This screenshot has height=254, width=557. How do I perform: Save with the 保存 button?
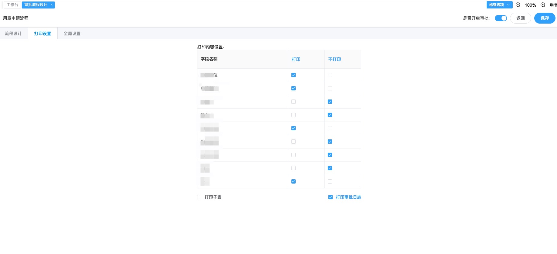(x=545, y=18)
